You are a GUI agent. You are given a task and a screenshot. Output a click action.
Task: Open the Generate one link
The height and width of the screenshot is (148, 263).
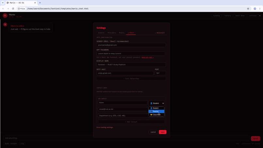(147, 57)
